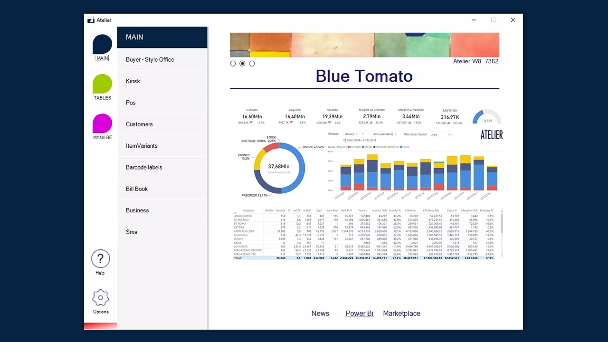Click the Esistenza 216.97K value
The width and height of the screenshot is (608, 342).
tap(450, 117)
